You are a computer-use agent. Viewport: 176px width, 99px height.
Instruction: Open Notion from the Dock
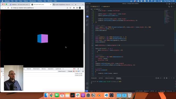(x=94, y=95)
